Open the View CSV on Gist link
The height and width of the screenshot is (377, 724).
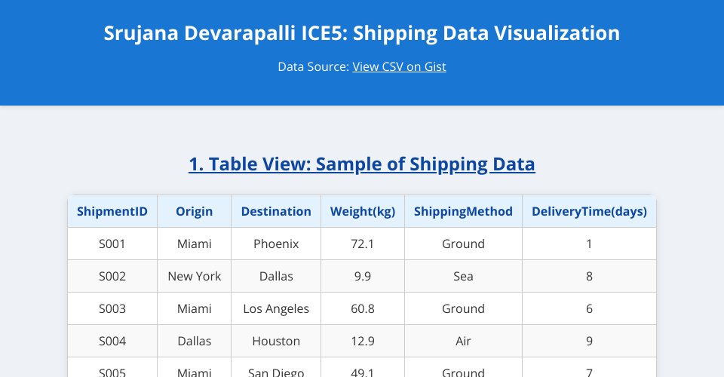(x=399, y=66)
